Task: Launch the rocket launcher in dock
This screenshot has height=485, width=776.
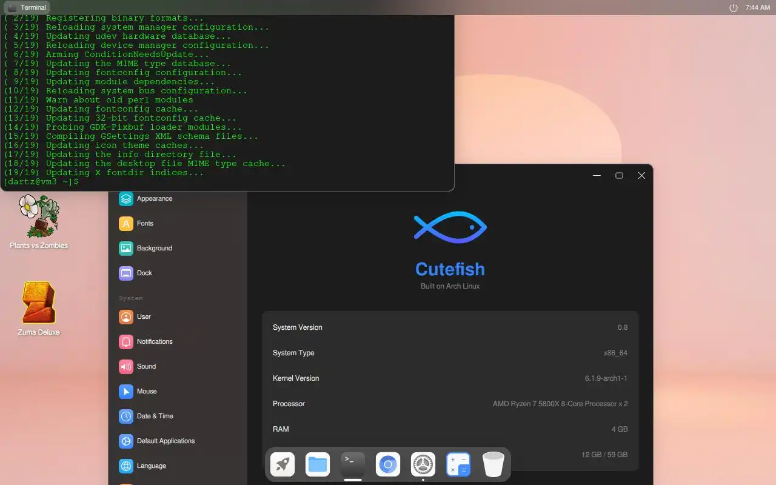Action: (283, 464)
